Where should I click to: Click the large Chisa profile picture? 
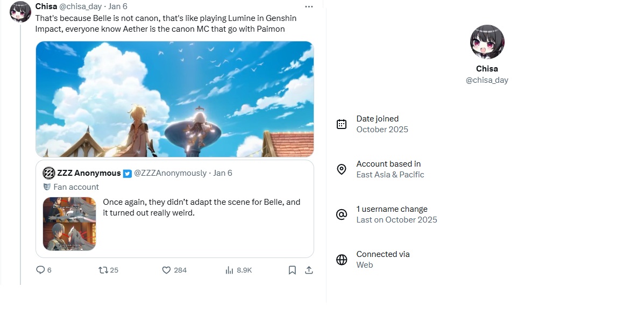487,42
